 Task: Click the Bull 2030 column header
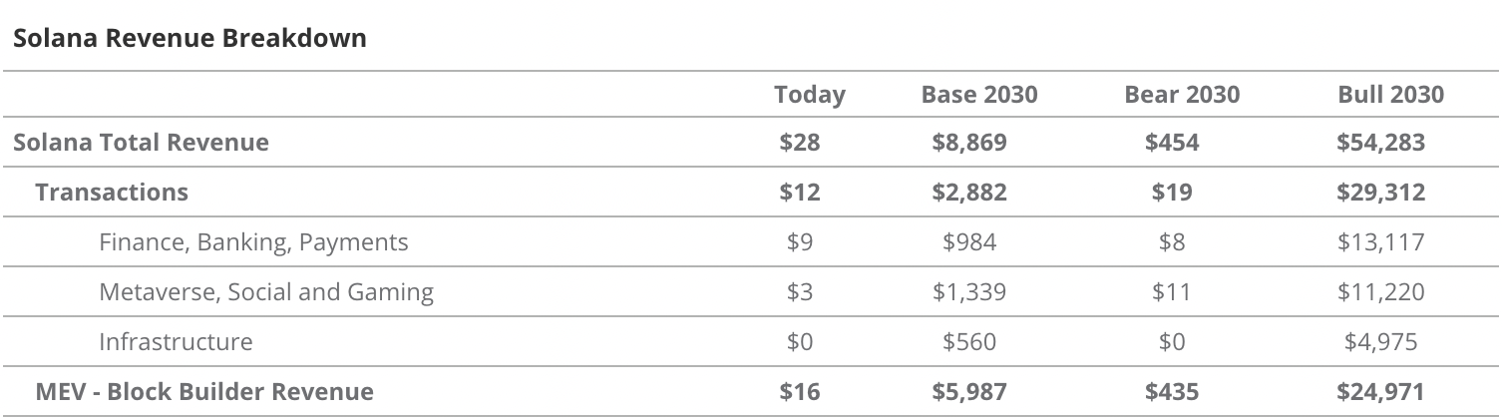coord(1389,95)
